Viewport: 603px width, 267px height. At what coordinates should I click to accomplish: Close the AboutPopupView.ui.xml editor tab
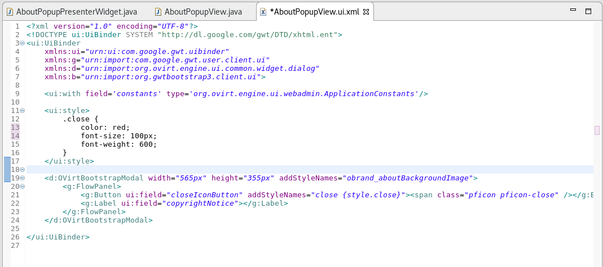[365, 11]
